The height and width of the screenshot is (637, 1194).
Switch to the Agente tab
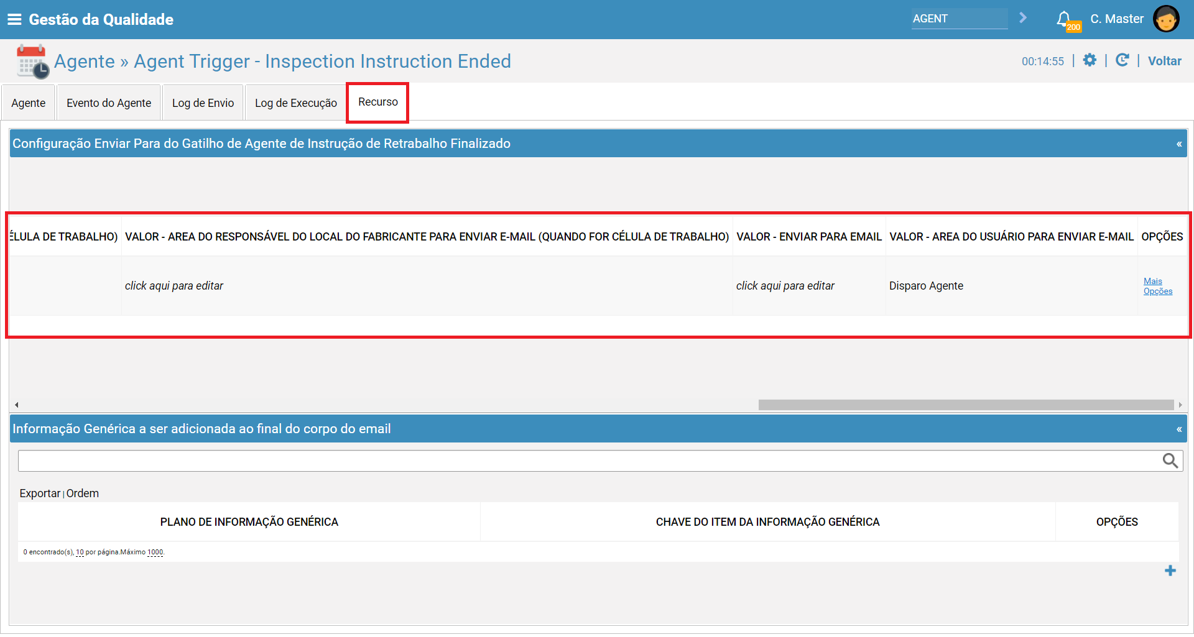point(29,103)
